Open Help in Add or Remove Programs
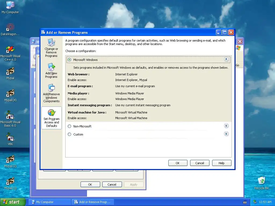Viewport: 275px width, 206px height. click(x=222, y=163)
